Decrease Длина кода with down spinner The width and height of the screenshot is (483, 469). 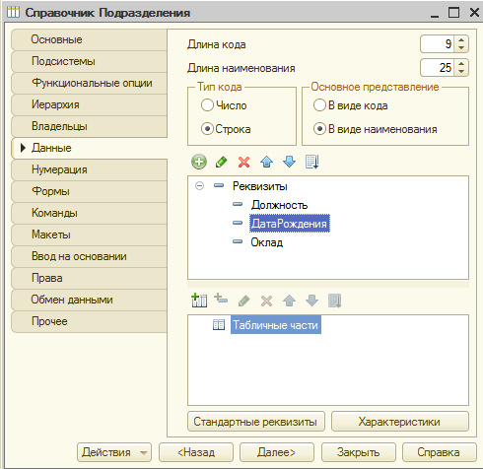tap(461, 48)
